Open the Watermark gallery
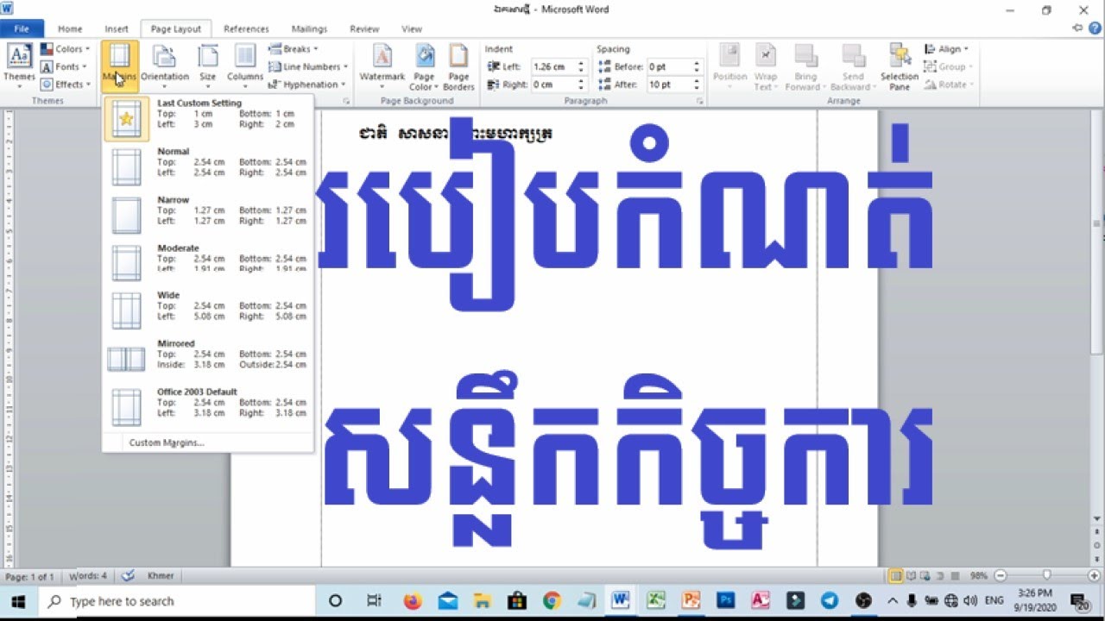1105x621 pixels. (x=382, y=66)
